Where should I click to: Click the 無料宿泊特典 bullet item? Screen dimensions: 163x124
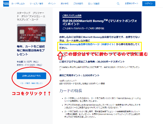coord(102,114)
